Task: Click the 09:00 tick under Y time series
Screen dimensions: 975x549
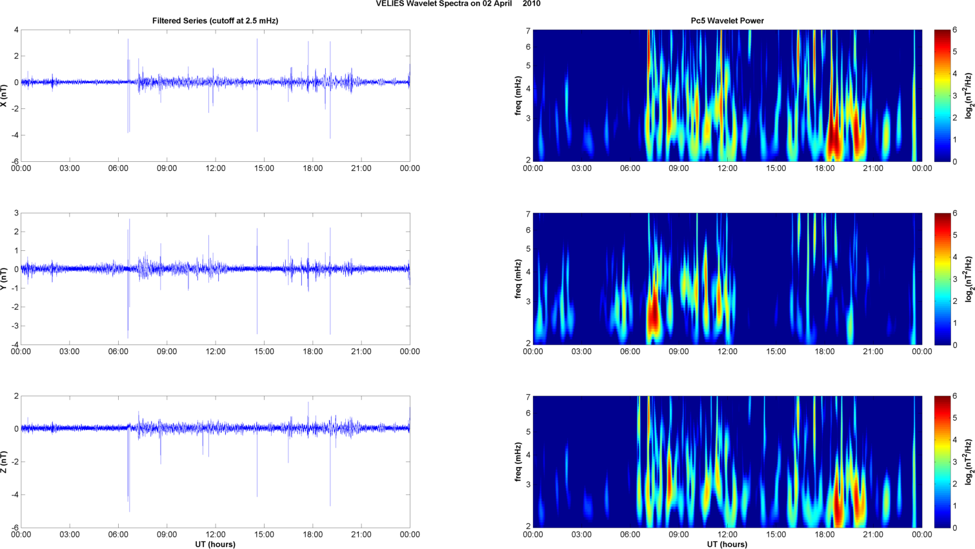Action: (166, 352)
